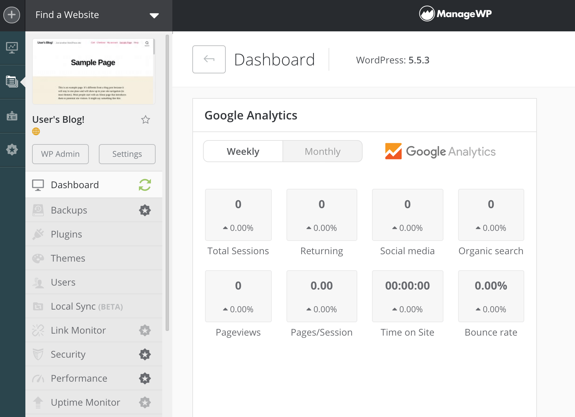The image size is (575, 417).
Task: Open Performance menu item
Action: click(x=94, y=378)
